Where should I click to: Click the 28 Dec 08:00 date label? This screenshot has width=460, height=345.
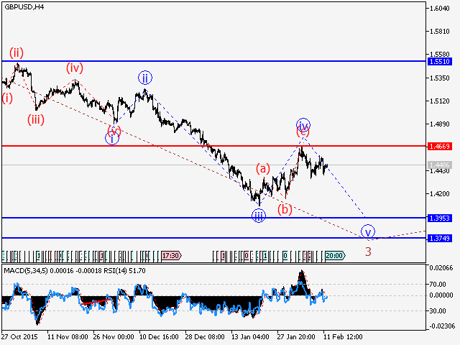pyautogui.click(x=205, y=337)
